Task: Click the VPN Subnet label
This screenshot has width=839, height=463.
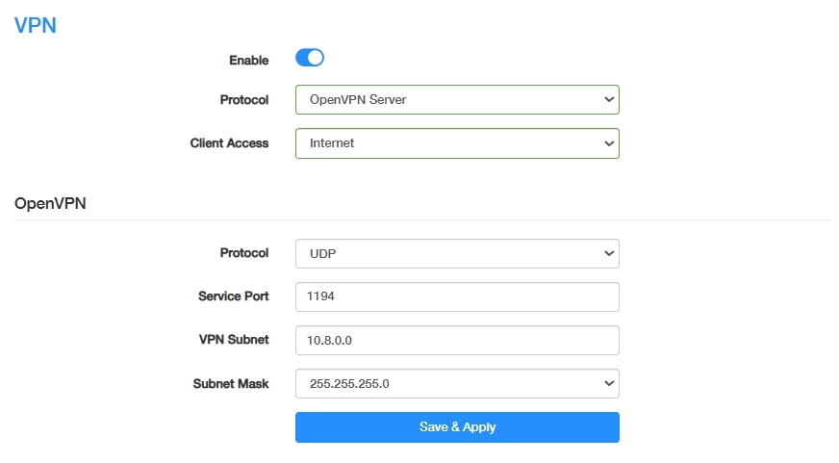Action: pyautogui.click(x=234, y=340)
